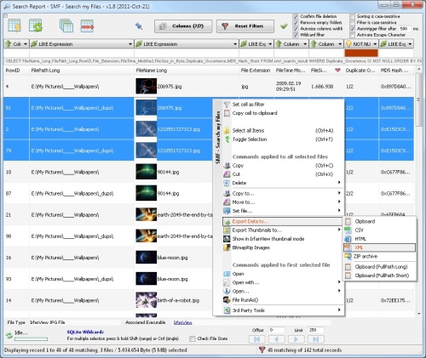Open the IrfanView associated executable link
The height and width of the screenshot is (358, 426).
183,322
